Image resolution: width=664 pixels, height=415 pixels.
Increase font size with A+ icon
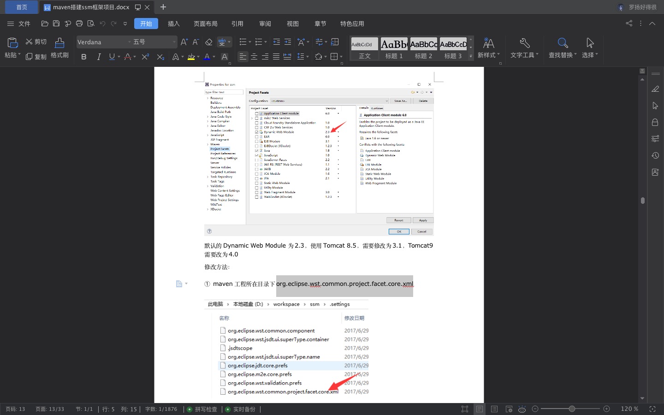coord(184,42)
